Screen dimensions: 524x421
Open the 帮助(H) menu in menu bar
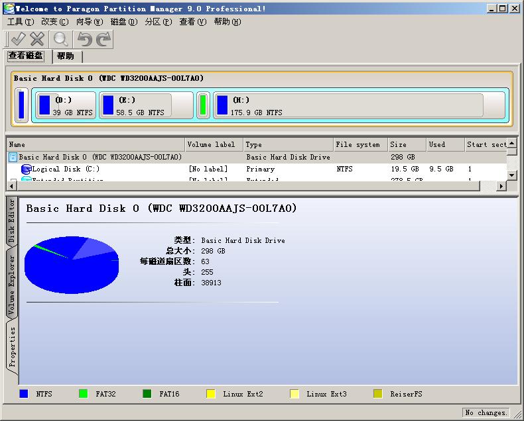click(228, 22)
